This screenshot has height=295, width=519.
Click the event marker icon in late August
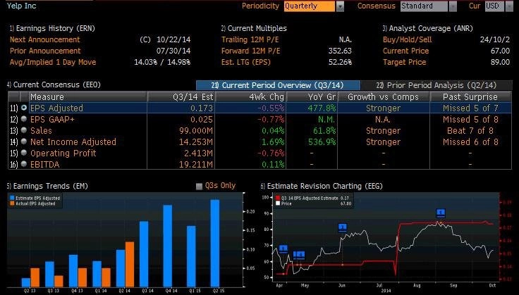click(x=441, y=213)
